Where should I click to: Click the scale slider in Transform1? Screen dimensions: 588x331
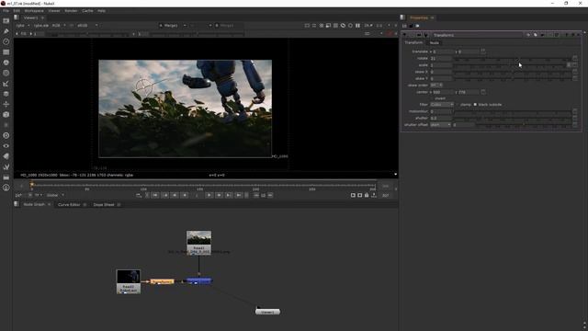(x=509, y=65)
